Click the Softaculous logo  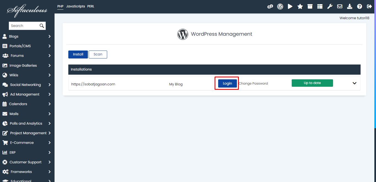point(27,10)
